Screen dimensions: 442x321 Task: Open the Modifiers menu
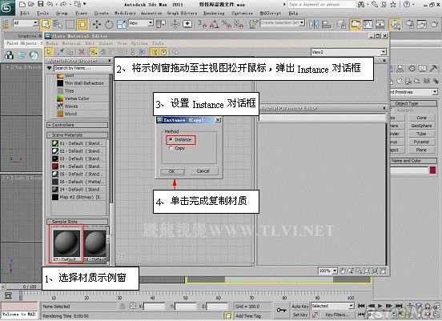pyautogui.click(x=125, y=13)
